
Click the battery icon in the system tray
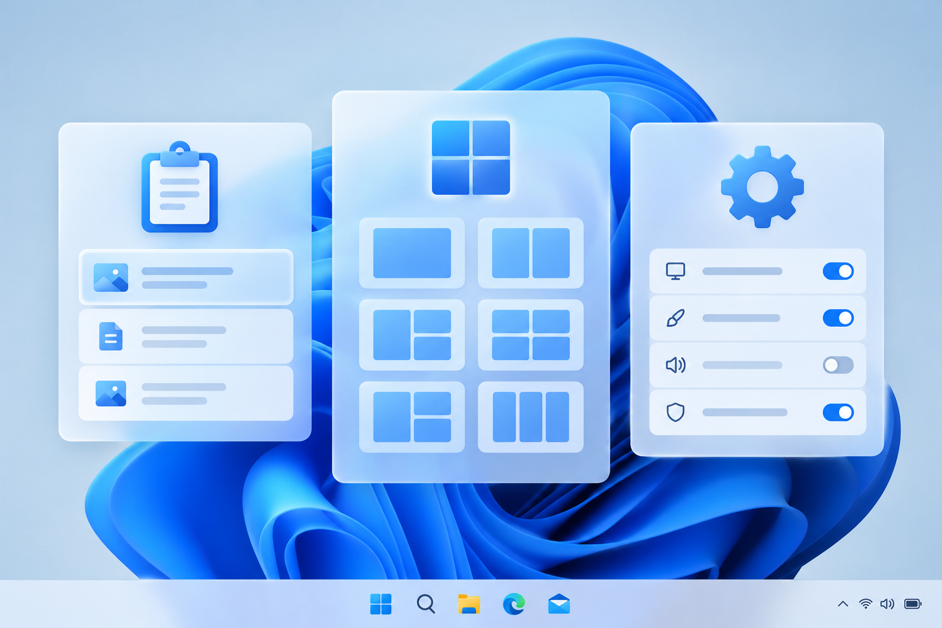913,604
